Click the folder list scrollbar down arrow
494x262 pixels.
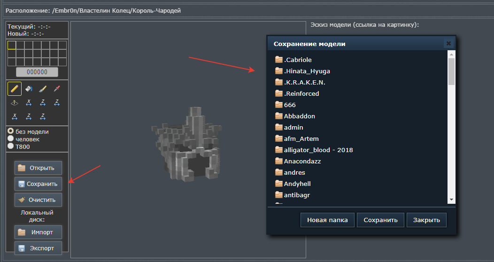point(451,200)
